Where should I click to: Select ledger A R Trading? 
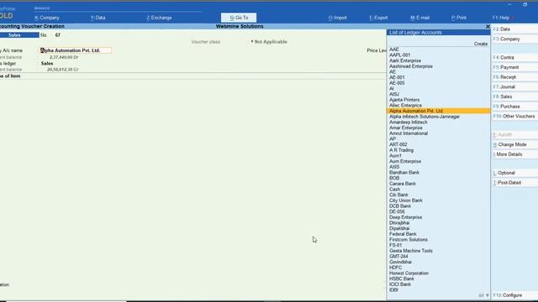[x=401, y=150]
